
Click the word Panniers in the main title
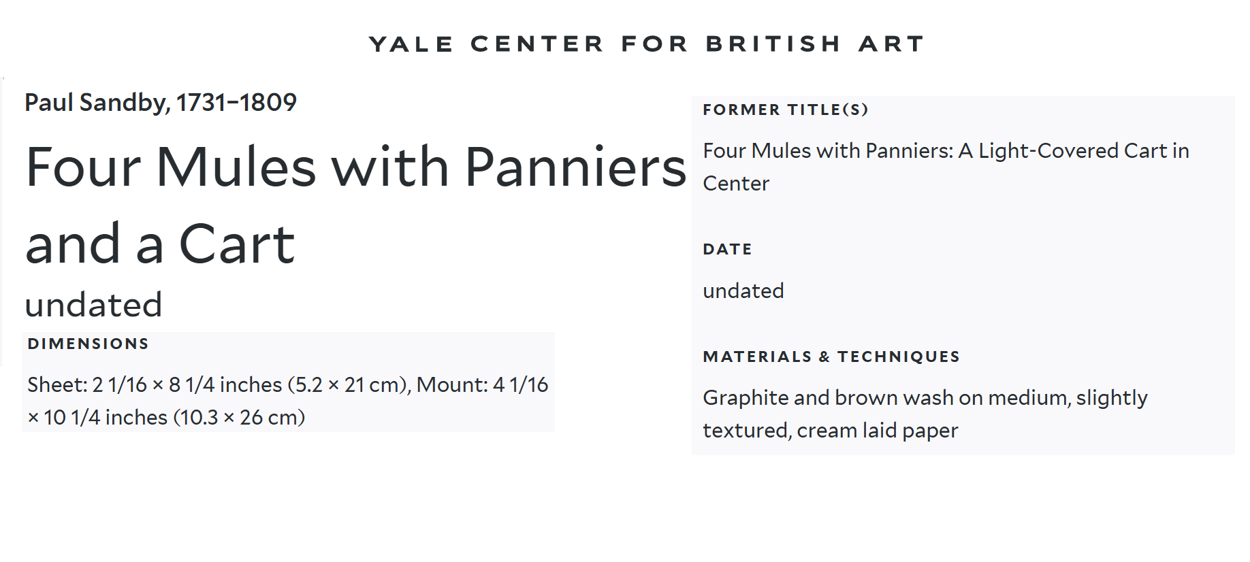[x=575, y=167]
